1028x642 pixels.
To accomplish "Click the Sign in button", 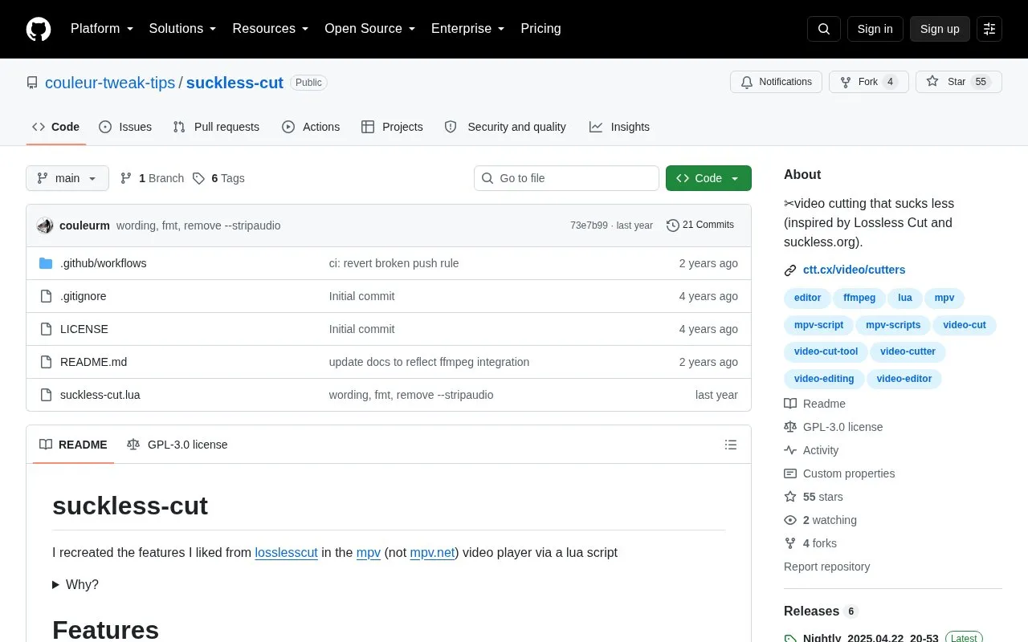I will coord(875,29).
